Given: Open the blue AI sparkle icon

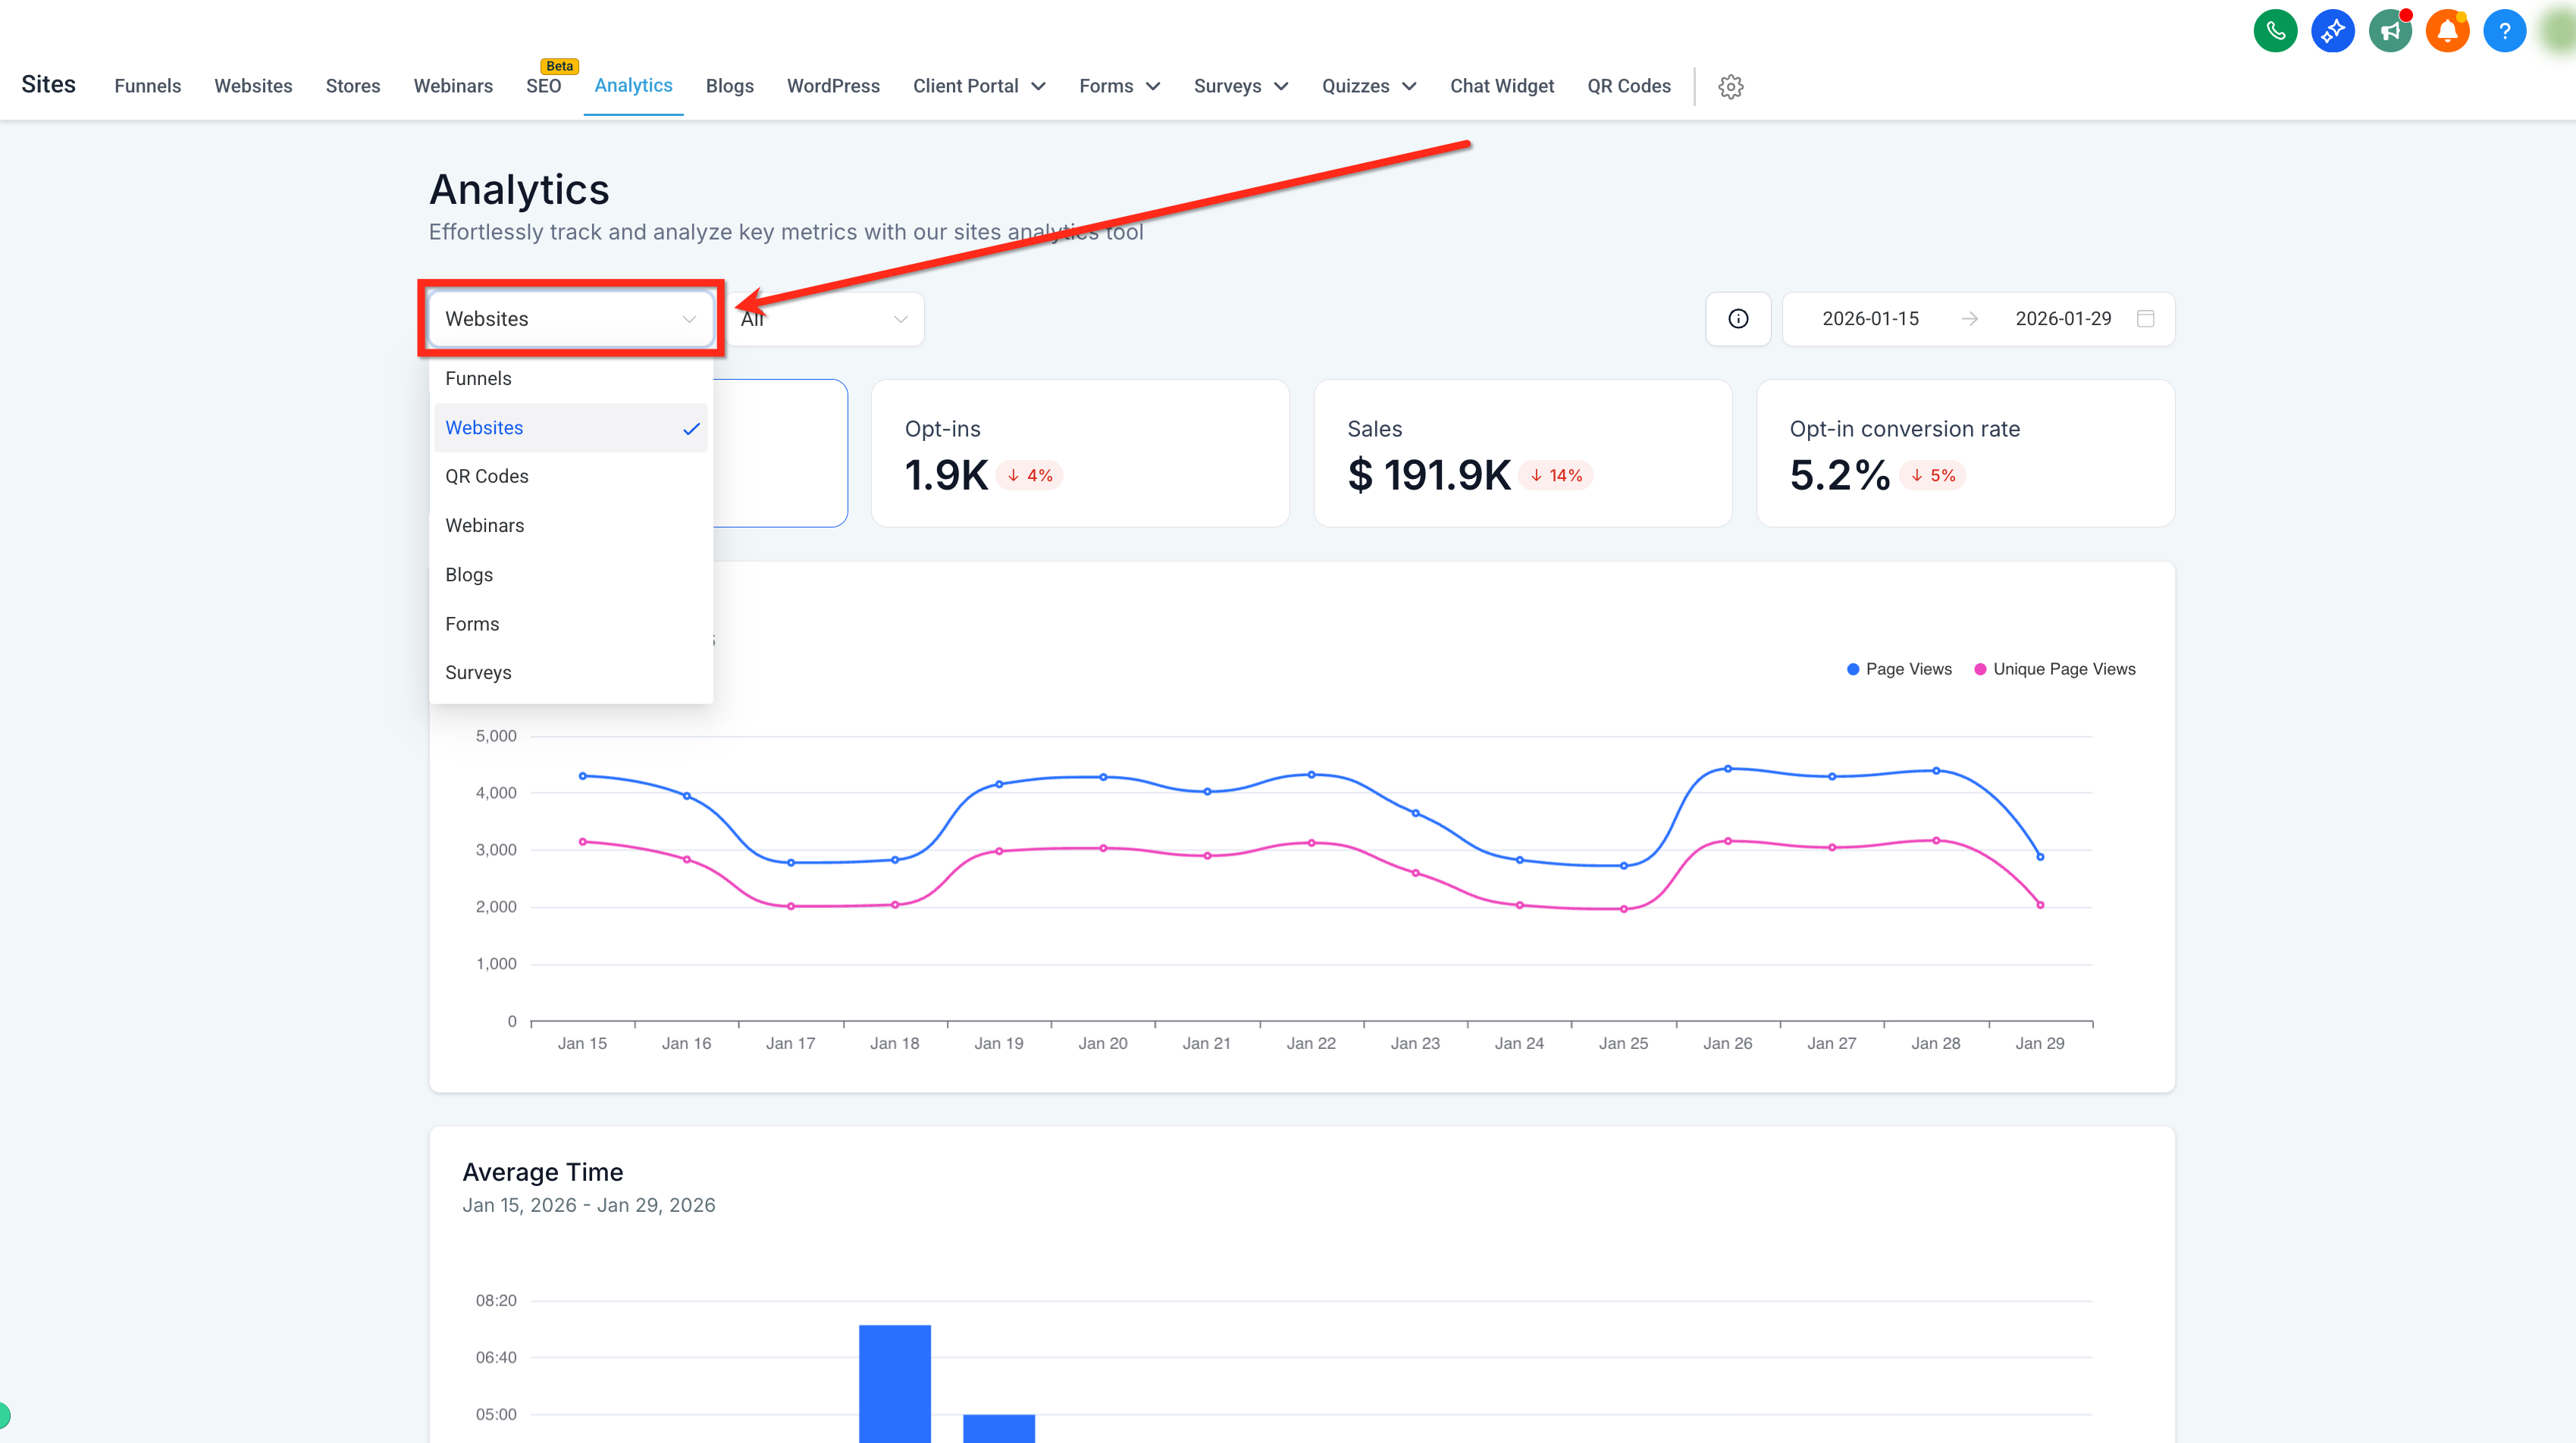Looking at the screenshot, I should coord(2332,31).
